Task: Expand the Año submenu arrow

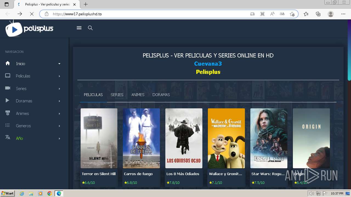Action: (59, 138)
